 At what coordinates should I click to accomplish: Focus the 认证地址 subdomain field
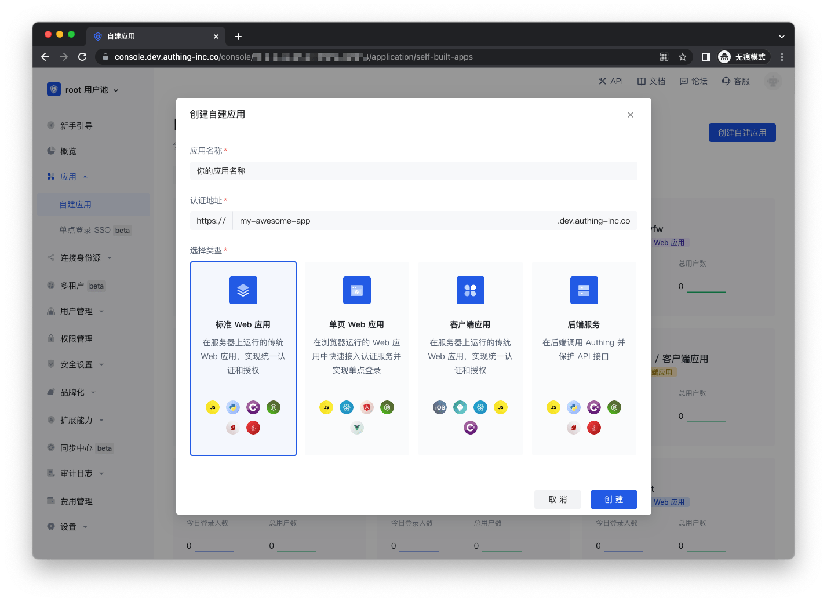[x=391, y=221]
